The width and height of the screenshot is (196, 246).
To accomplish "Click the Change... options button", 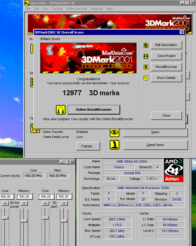I will tap(88, 146).
